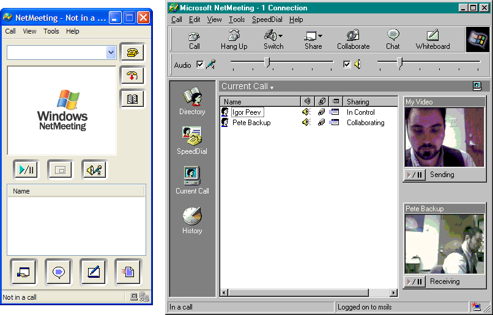The image size is (493, 315).
Task: Open the Help menu in Microsoft NetMeeting
Action: point(296,20)
